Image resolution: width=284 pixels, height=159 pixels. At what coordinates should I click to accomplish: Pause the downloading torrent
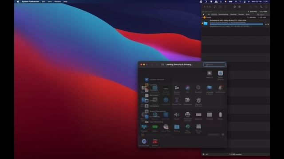click(x=266, y=24)
